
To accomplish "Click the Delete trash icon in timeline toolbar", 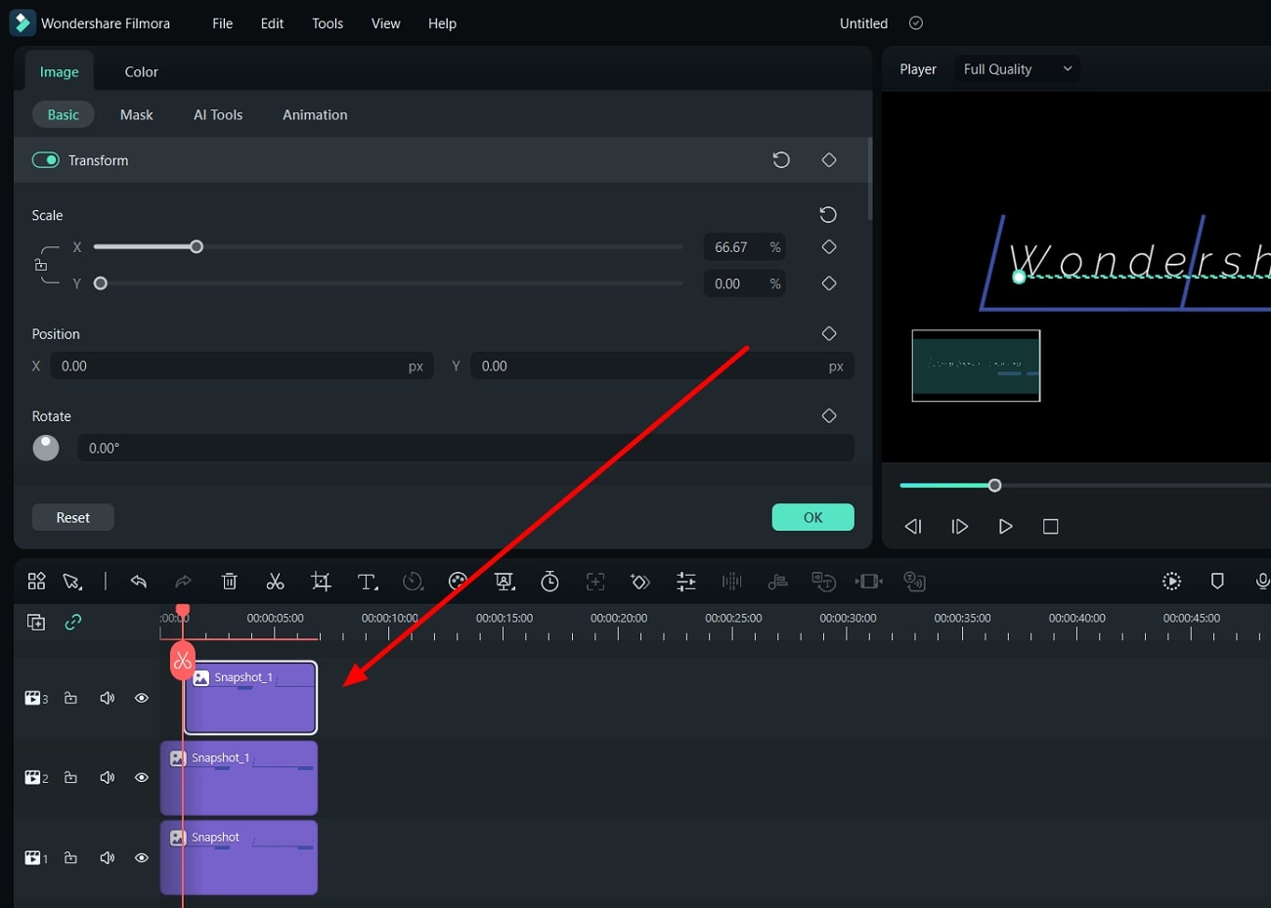I will tap(230, 582).
